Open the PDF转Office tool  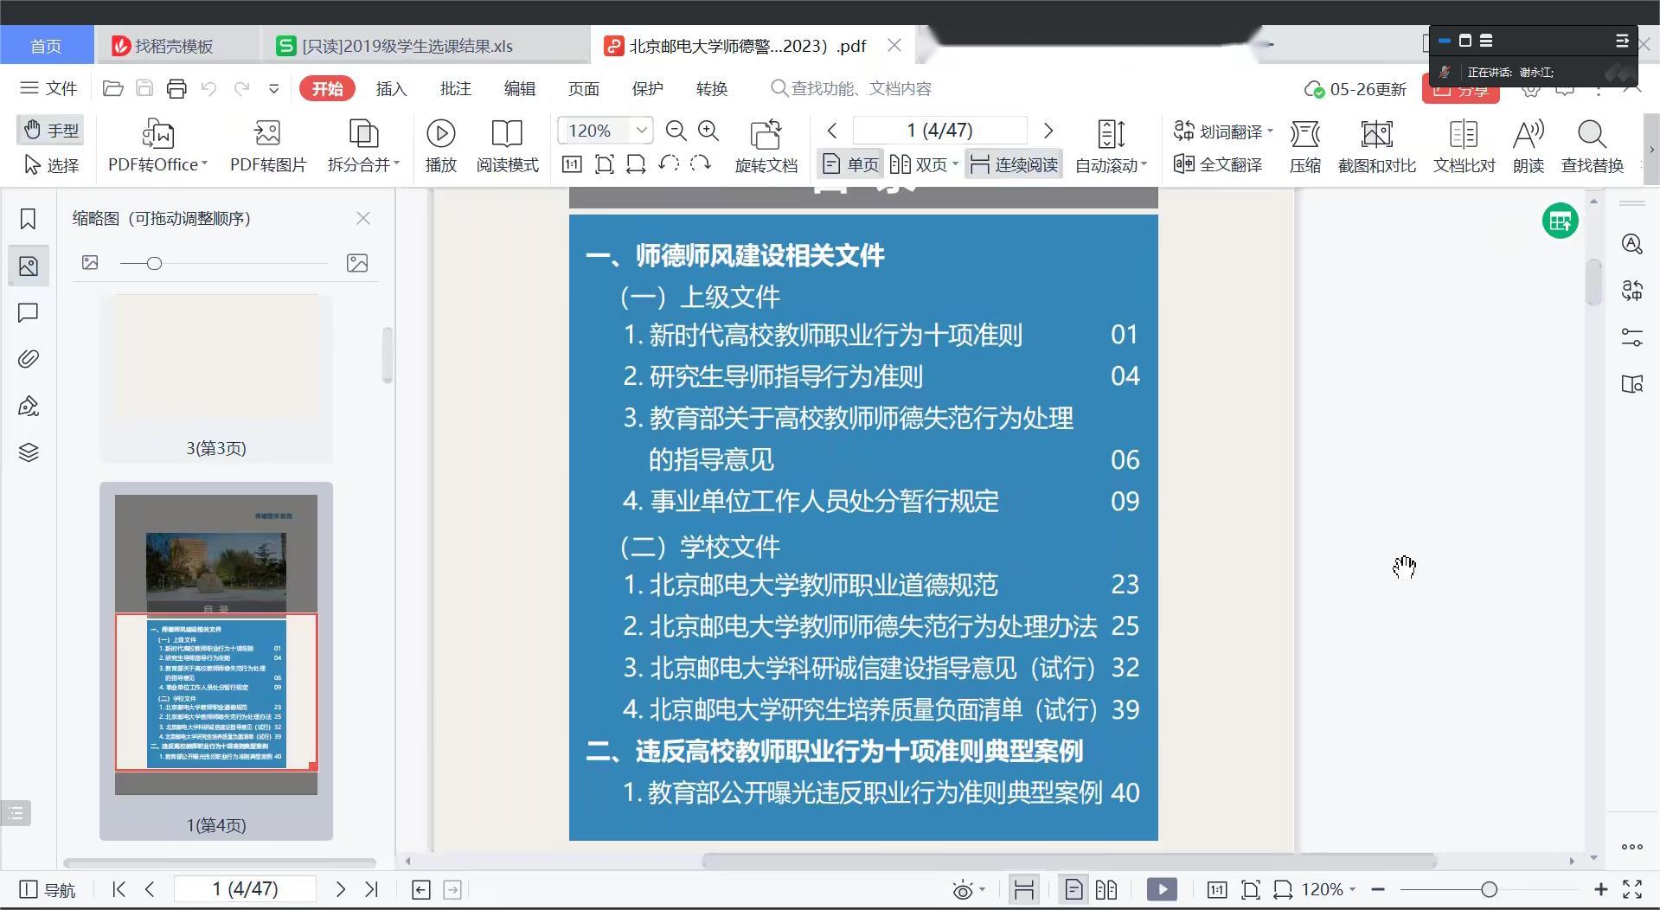click(157, 145)
